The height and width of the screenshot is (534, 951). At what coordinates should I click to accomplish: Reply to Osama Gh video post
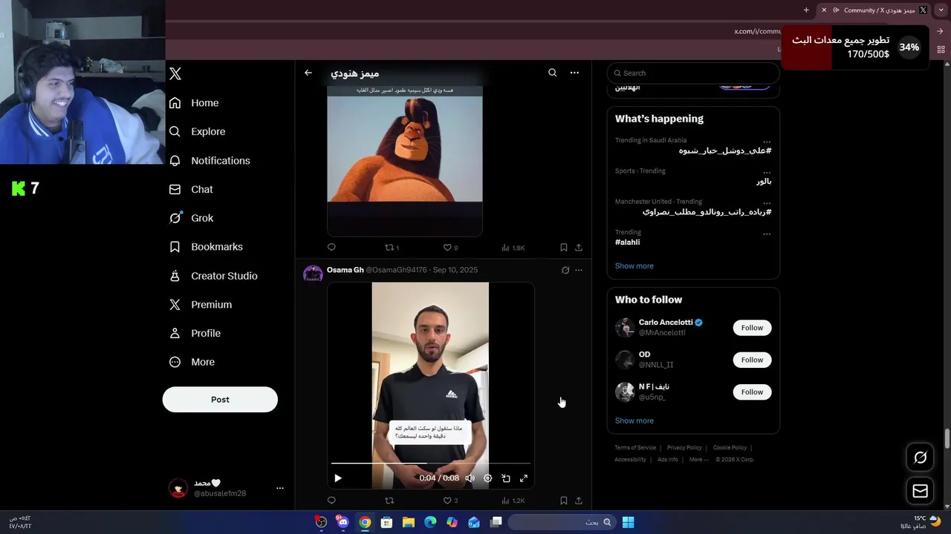[x=331, y=501]
